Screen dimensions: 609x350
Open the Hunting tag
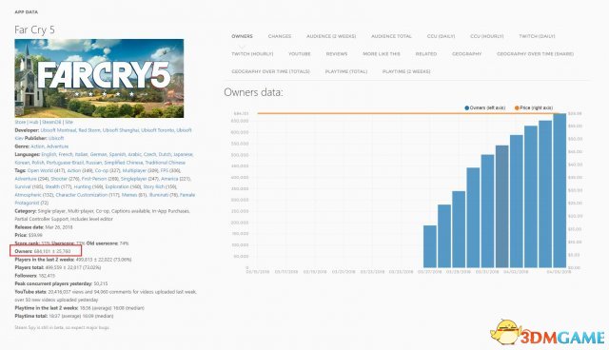(x=83, y=187)
